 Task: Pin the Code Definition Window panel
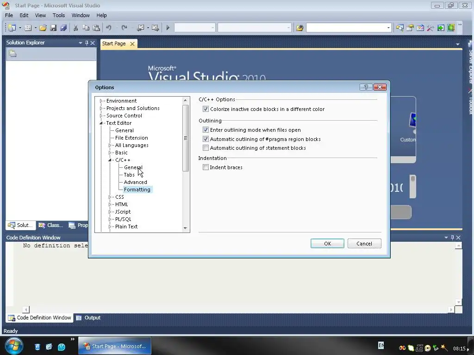click(x=452, y=238)
